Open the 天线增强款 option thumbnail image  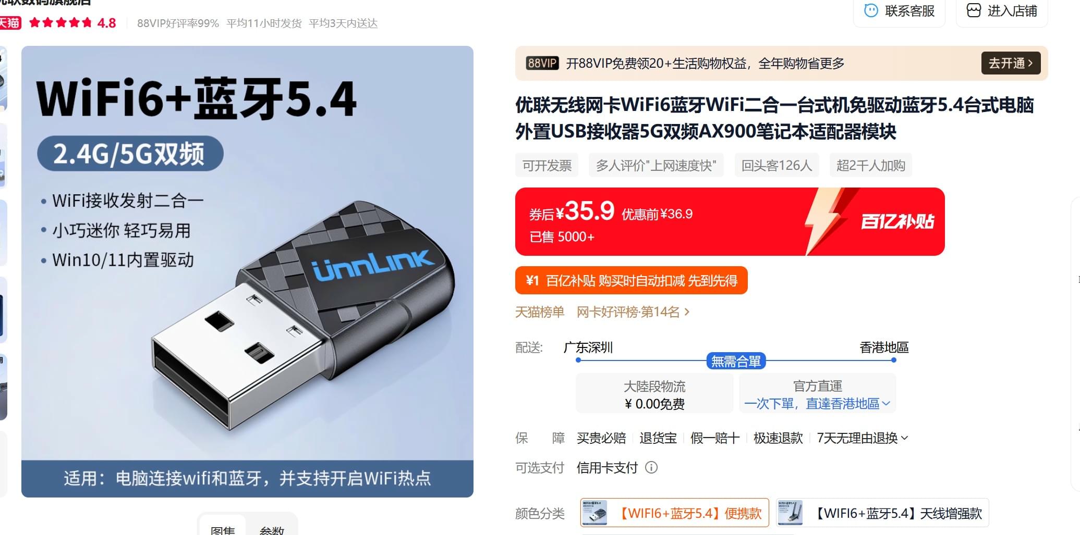click(790, 513)
